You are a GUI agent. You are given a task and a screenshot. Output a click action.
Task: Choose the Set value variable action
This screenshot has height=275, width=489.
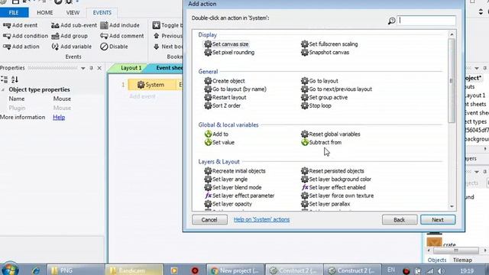(x=219, y=143)
